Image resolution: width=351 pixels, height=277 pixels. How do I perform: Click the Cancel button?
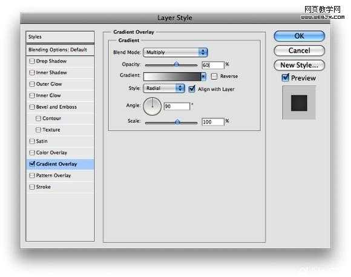click(x=300, y=51)
